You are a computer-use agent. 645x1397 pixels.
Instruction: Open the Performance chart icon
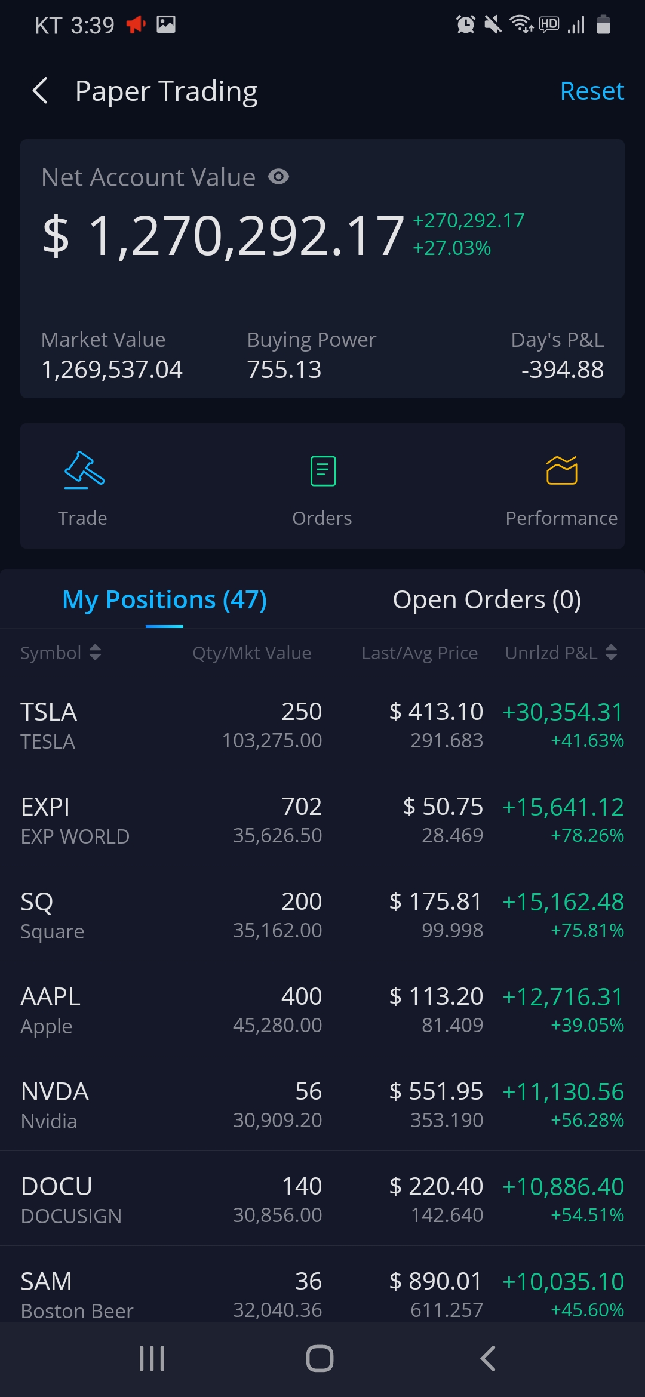pos(561,470)
